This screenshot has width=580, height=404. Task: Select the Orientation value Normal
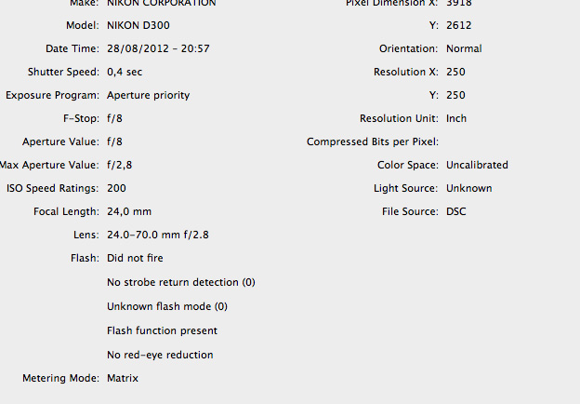pos(464,49)
